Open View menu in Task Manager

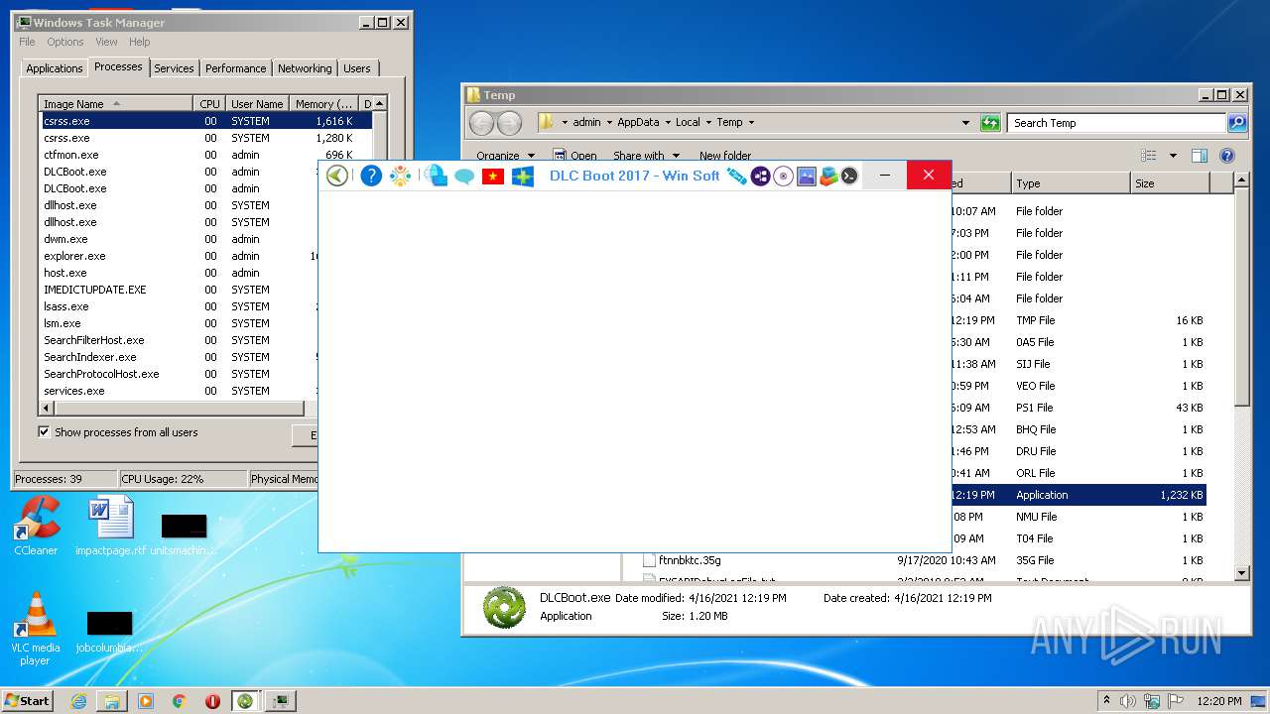[x=106, y=42]
